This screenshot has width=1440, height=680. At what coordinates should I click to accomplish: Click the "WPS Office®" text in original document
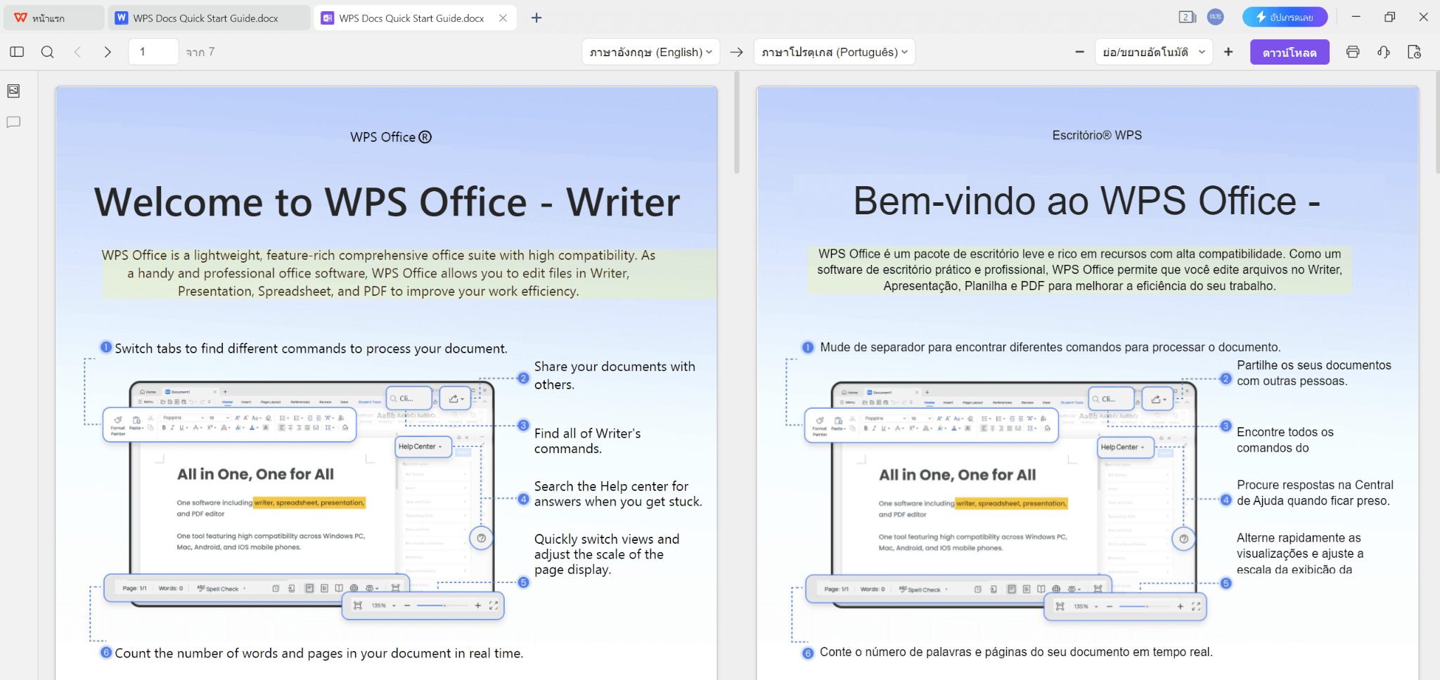tap(391, 137)
